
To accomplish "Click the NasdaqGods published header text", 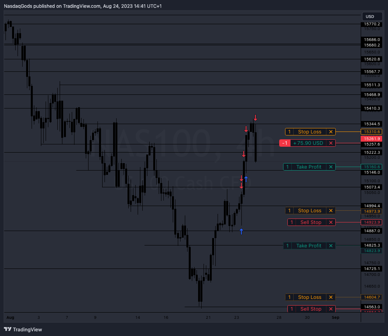I will click(x=83, y=6).
